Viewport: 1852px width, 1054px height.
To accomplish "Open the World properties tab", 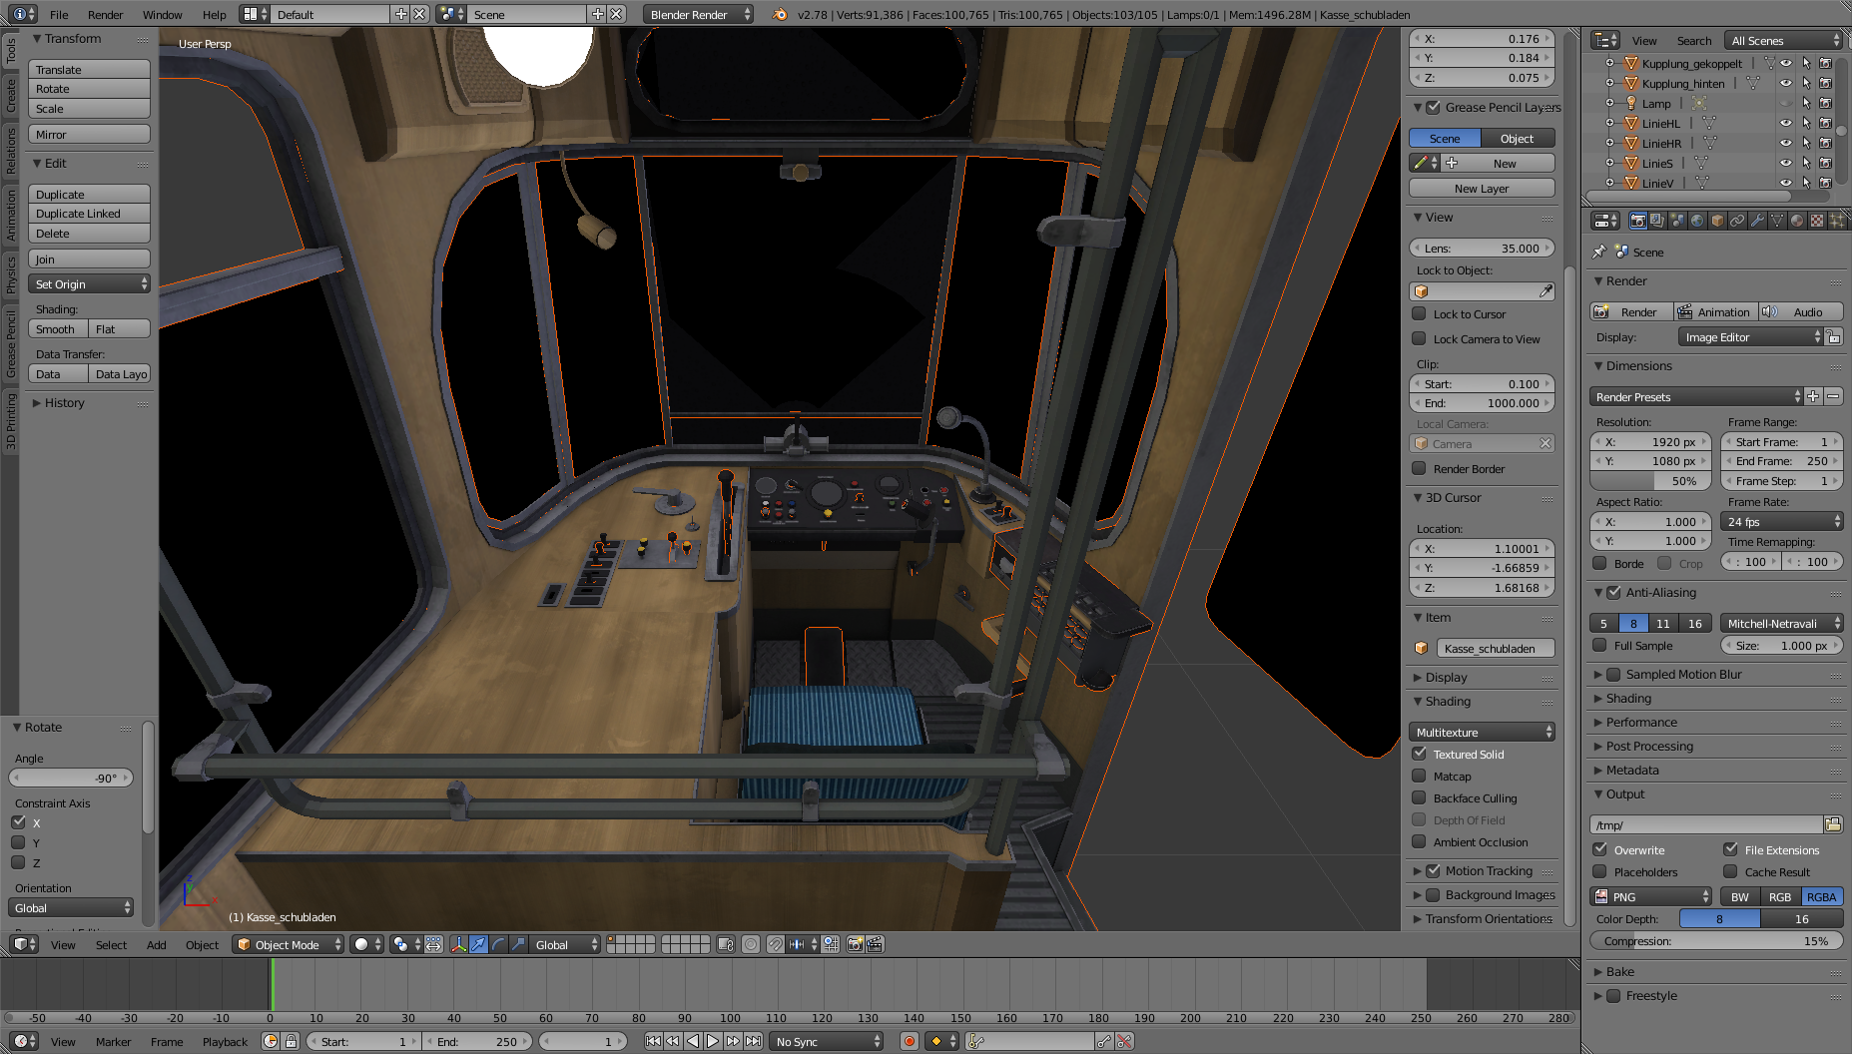I will click(1696, 221).
